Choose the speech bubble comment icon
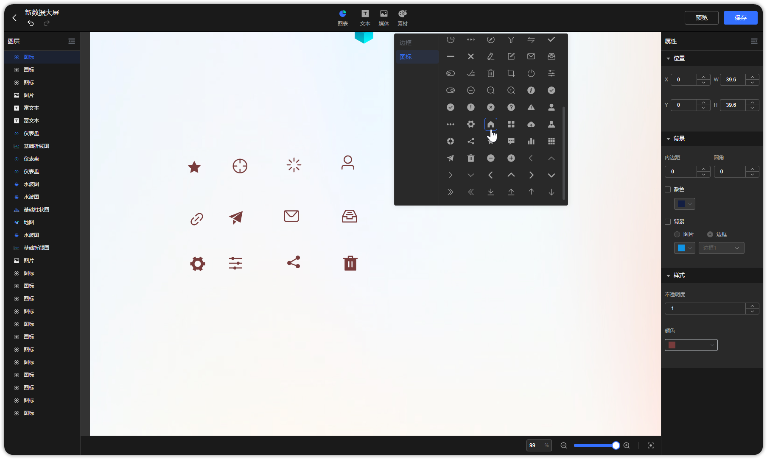Screen dimensions: 767x459 [x=511, y=141]
